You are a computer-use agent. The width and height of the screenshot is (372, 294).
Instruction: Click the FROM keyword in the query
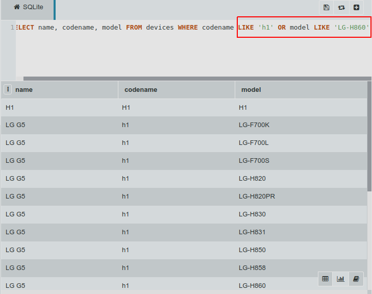[x=134, y=28]
